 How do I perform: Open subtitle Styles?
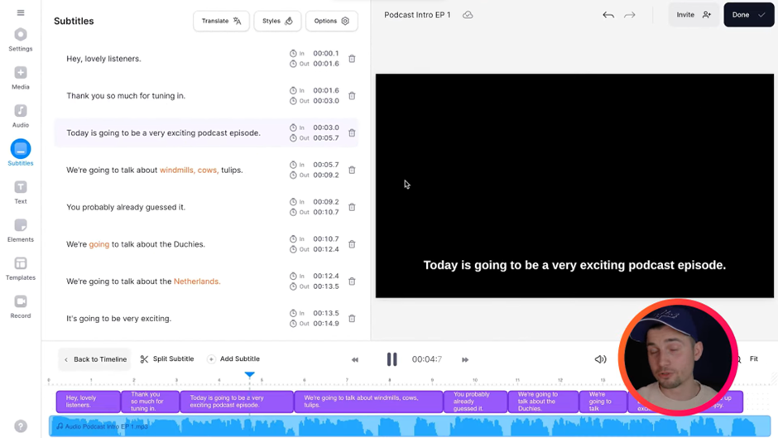(277, 21)
